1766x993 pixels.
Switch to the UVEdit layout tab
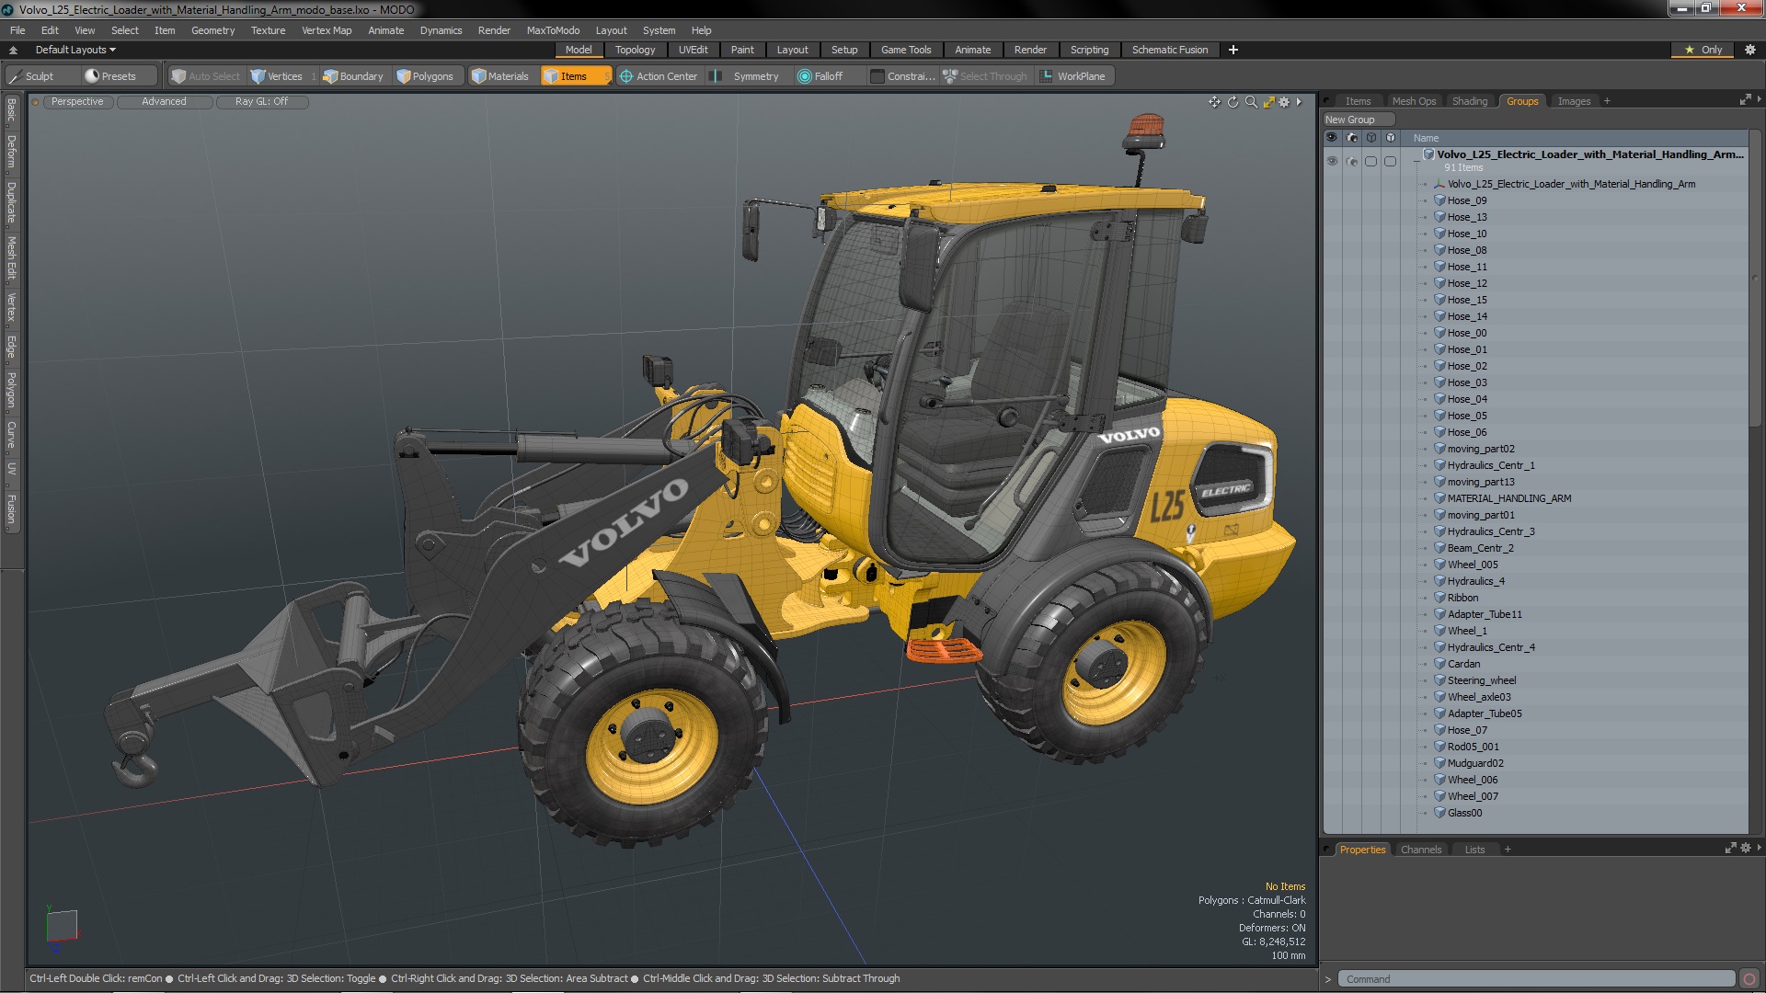click(693, 50)
